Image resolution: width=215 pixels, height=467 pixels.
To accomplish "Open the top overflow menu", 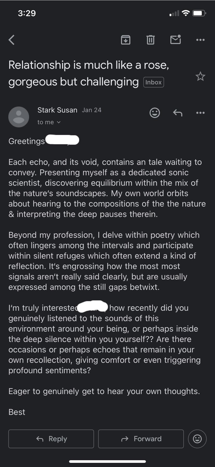I will point(200,40).
